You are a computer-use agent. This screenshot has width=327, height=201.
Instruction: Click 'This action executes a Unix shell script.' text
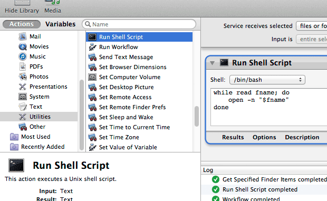point(61,179)
